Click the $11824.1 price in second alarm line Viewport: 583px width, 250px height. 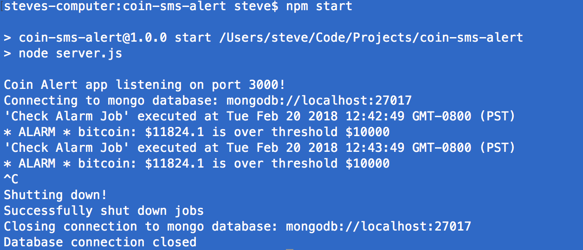(175, 164)
